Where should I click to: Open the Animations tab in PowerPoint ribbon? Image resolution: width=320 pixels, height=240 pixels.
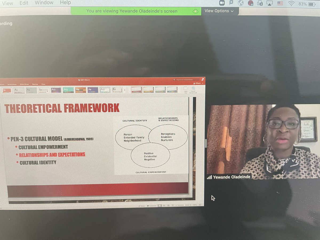[12, 84]
